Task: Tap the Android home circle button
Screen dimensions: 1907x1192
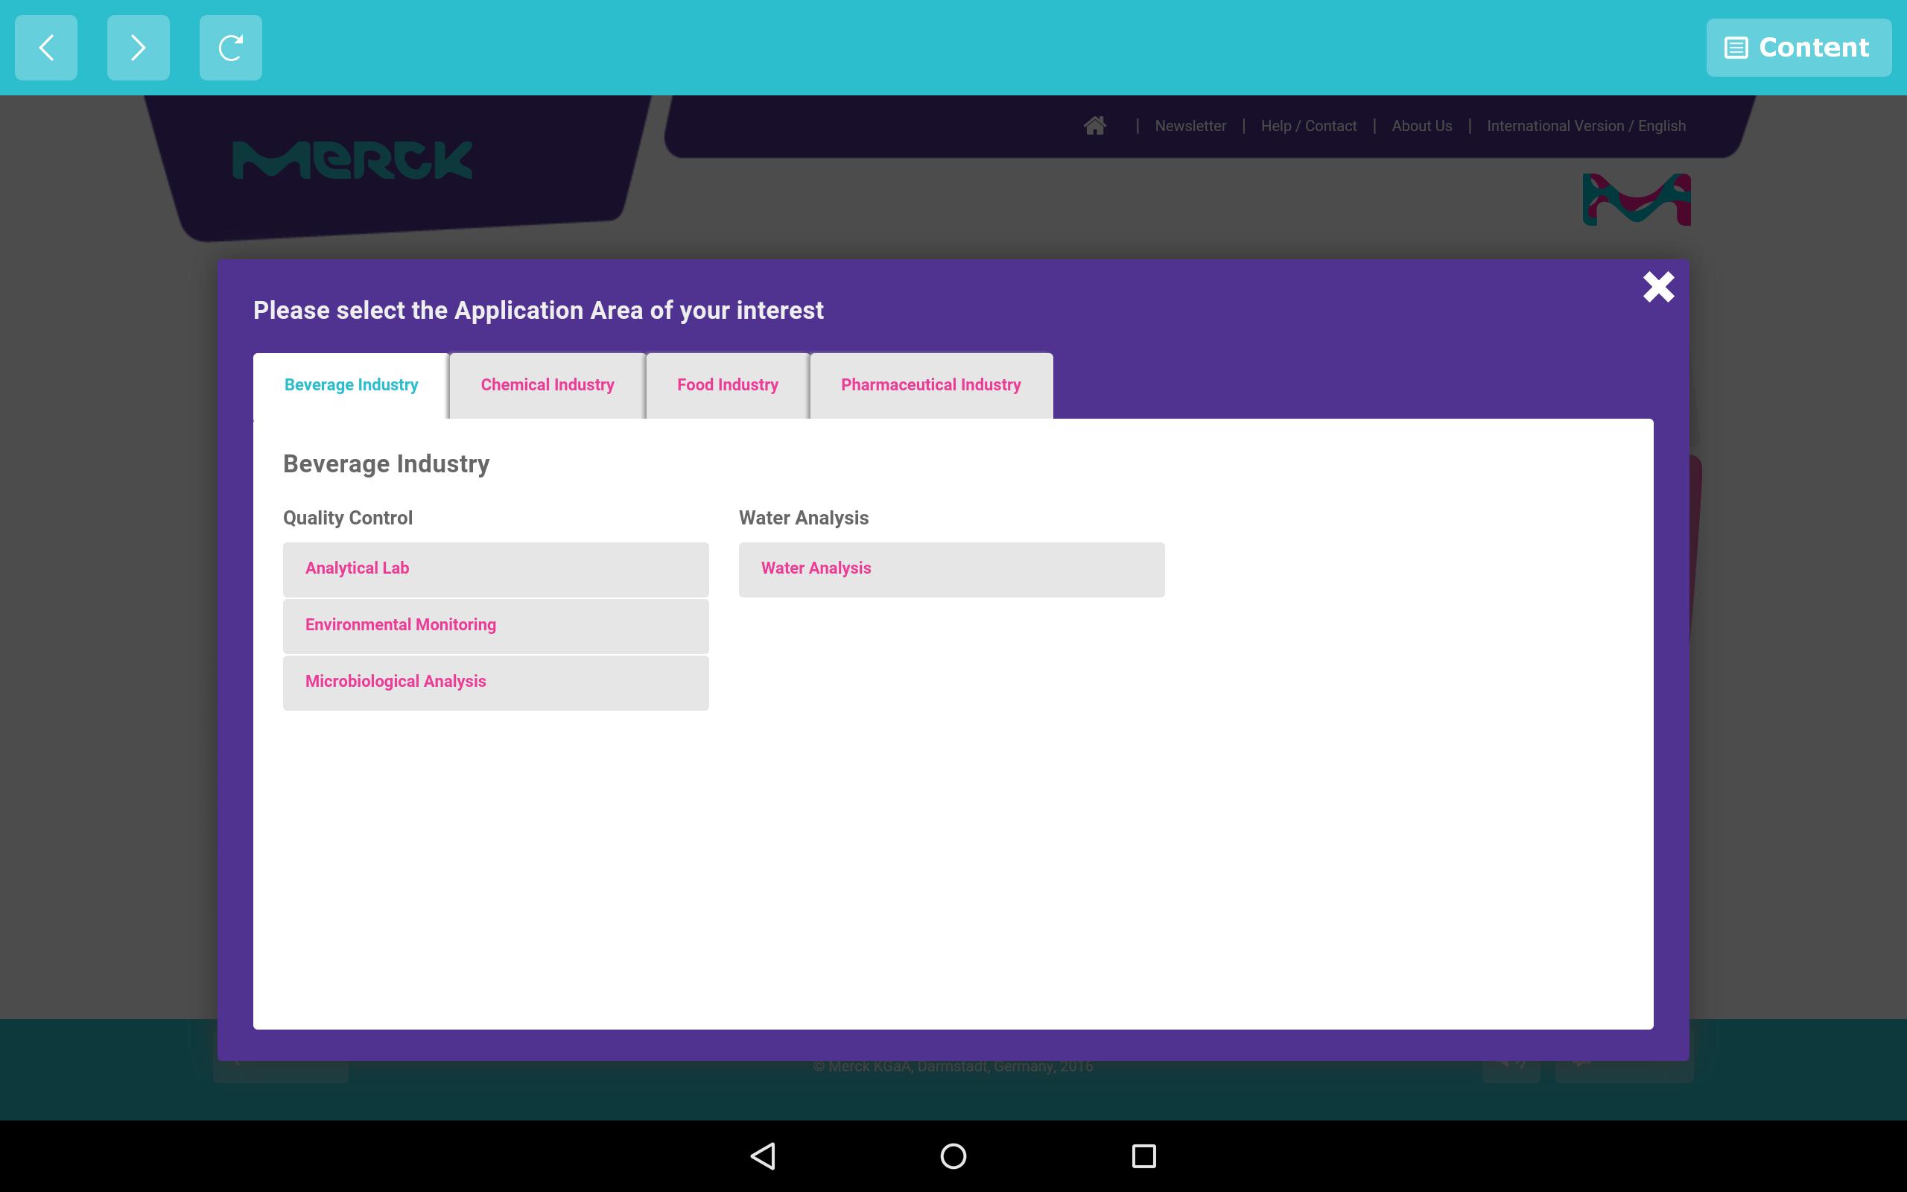Action: (953, 1155)
